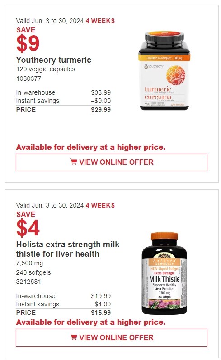Image resolution: width=221 pixels, height=360 pixels.
Task: Click the SAVE $4 badge
Action: click(x=28, y=224)
